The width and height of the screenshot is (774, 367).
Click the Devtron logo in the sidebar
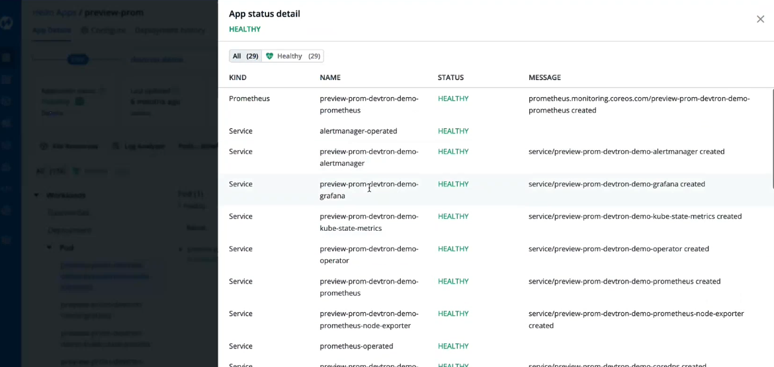pyautogui.click(x=7, y=23)
